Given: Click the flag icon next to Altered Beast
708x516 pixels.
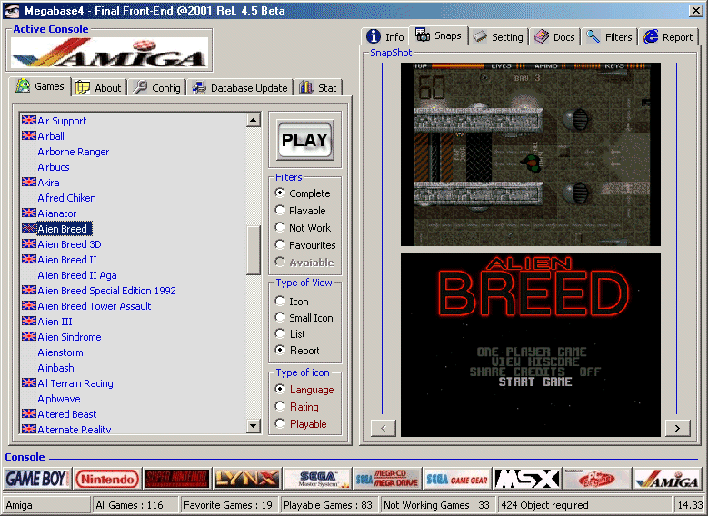Looking at the screenshot, I should [x=29, y=413].
